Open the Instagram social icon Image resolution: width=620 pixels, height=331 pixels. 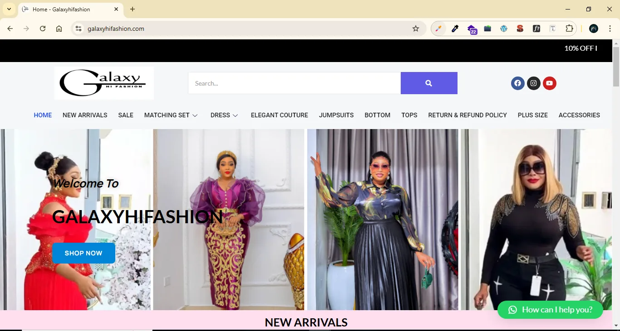533,83
